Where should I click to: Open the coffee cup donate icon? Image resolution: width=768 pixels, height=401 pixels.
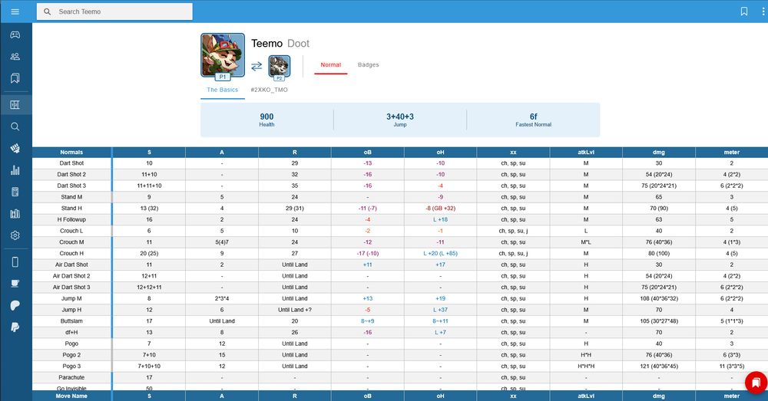pos(15,284)
